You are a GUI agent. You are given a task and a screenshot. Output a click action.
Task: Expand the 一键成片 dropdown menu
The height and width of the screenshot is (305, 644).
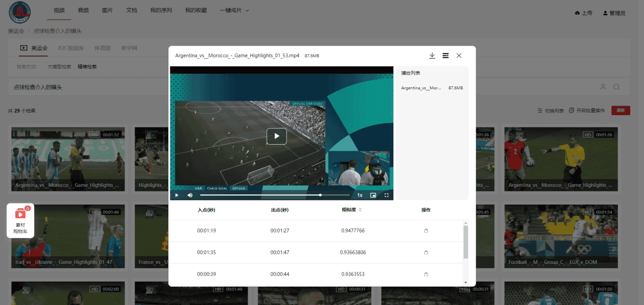coord(234,10)
